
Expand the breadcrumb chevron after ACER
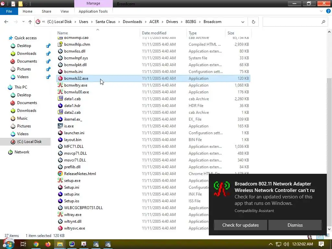[163, 22]
